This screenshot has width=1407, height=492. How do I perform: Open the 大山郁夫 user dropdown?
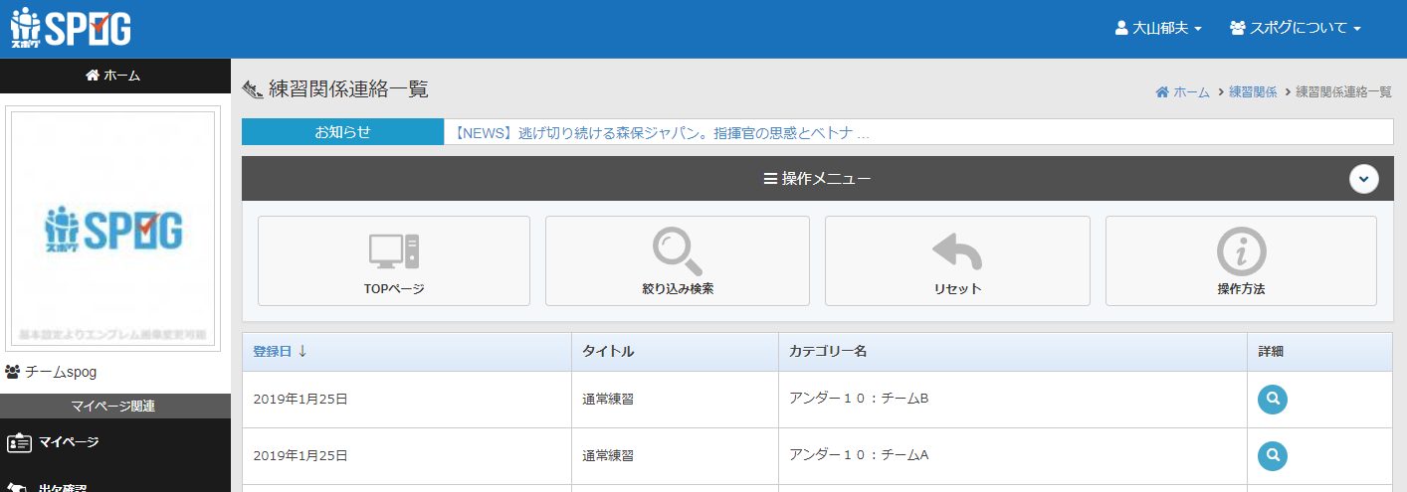[1158, 28]
